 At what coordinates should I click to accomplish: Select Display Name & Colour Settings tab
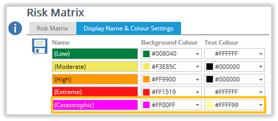[128, 28]
